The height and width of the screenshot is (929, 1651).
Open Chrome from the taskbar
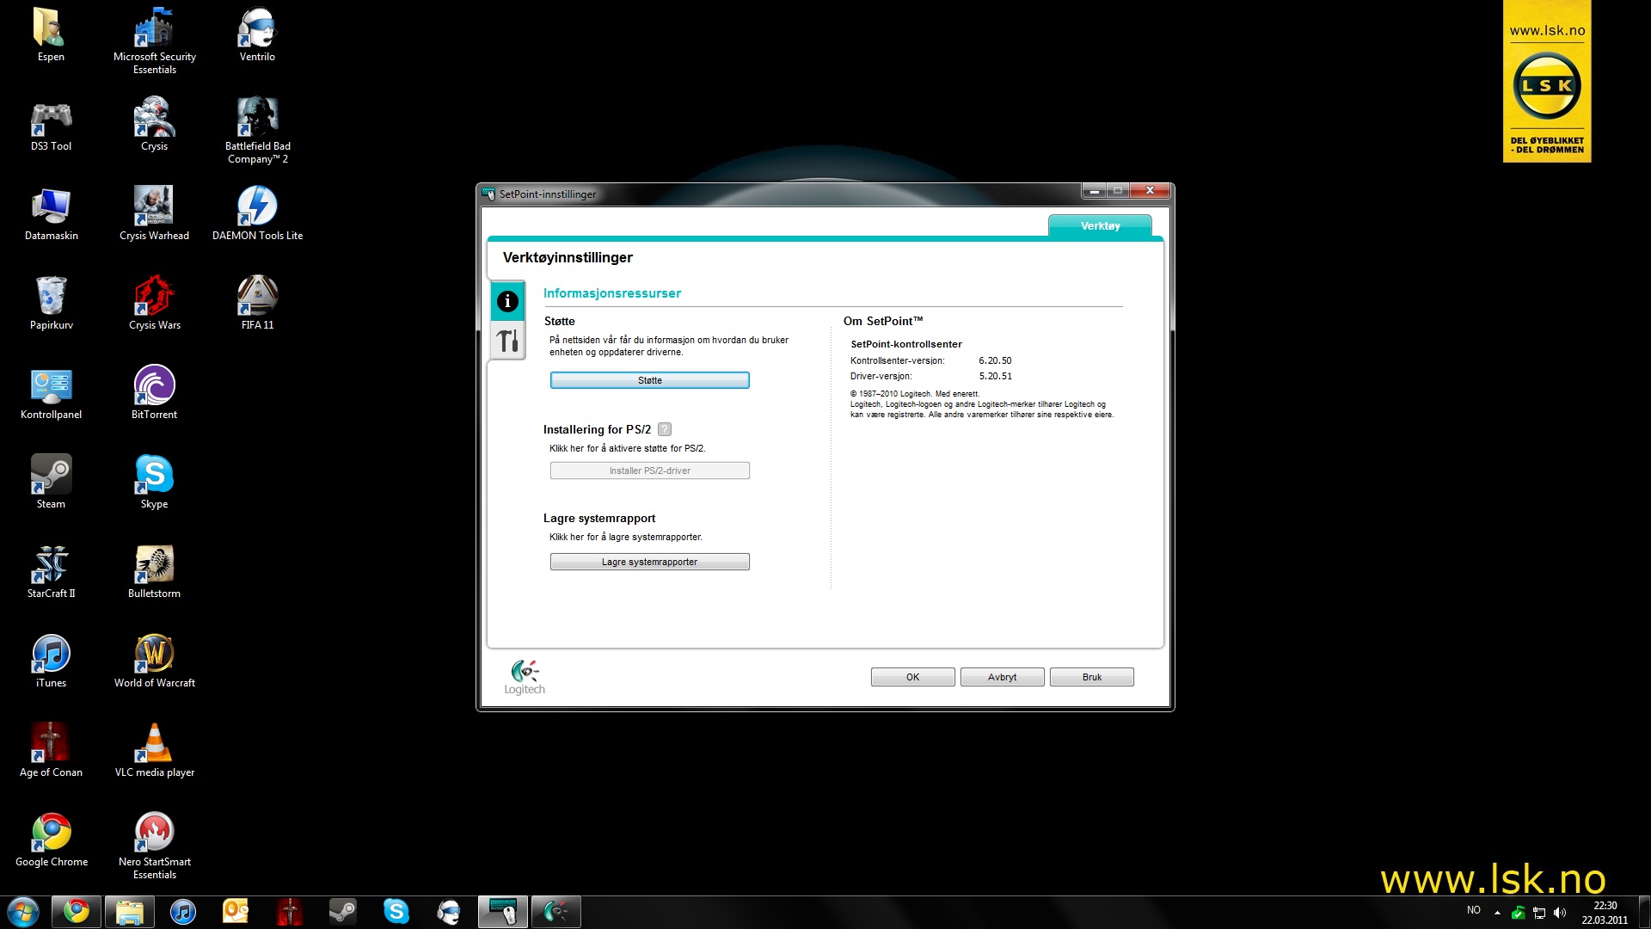[x=77, y=912]
